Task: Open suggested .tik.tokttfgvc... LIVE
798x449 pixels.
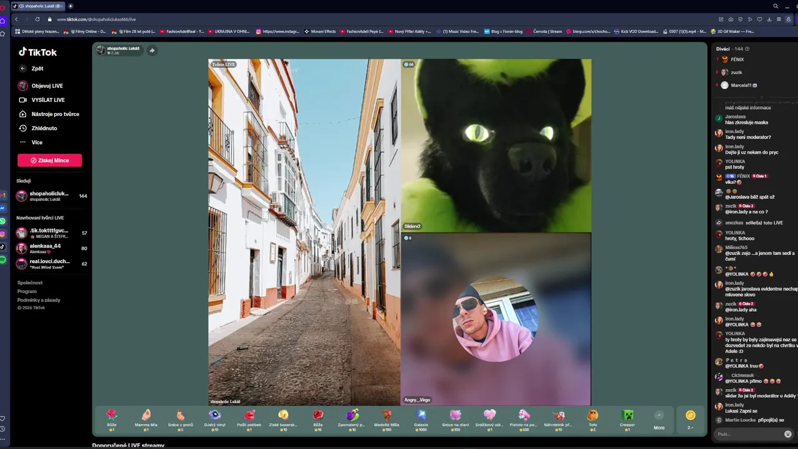Action: pos(52,233)
